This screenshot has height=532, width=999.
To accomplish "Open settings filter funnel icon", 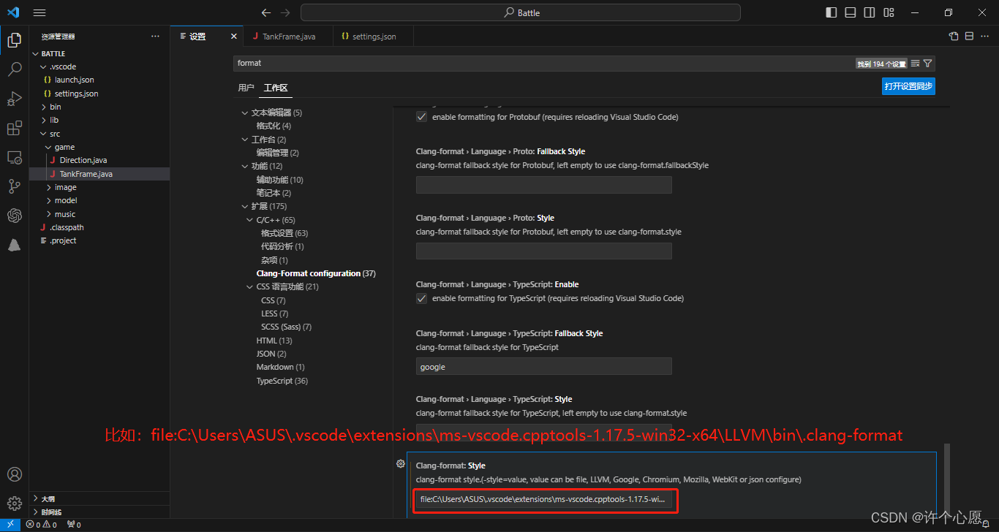I will click(x=927, y=64).
